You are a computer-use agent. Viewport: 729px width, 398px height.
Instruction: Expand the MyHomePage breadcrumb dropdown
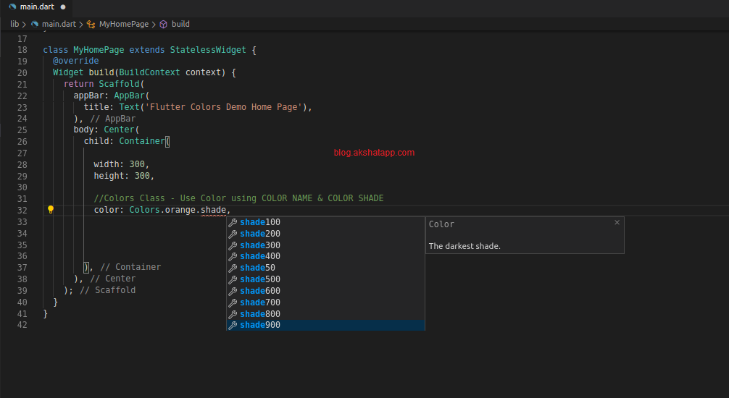(x=123, y=24)
